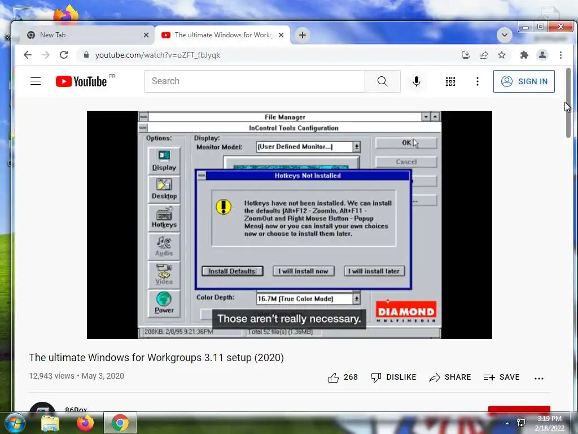578x434 pixels.
Task: Like the video with thumbs up
Action: 343,377
